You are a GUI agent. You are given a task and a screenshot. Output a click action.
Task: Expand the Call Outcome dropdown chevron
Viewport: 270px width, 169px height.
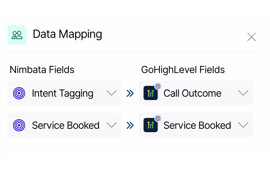(243, 93)
